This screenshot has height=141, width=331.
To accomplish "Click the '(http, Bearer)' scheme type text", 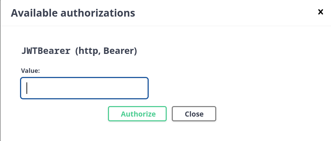I will point(106,51).
